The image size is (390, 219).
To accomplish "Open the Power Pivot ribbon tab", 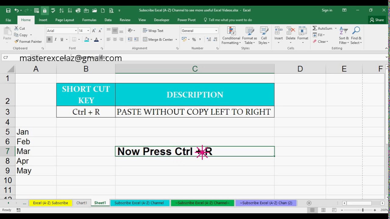I will coord(186,20).
